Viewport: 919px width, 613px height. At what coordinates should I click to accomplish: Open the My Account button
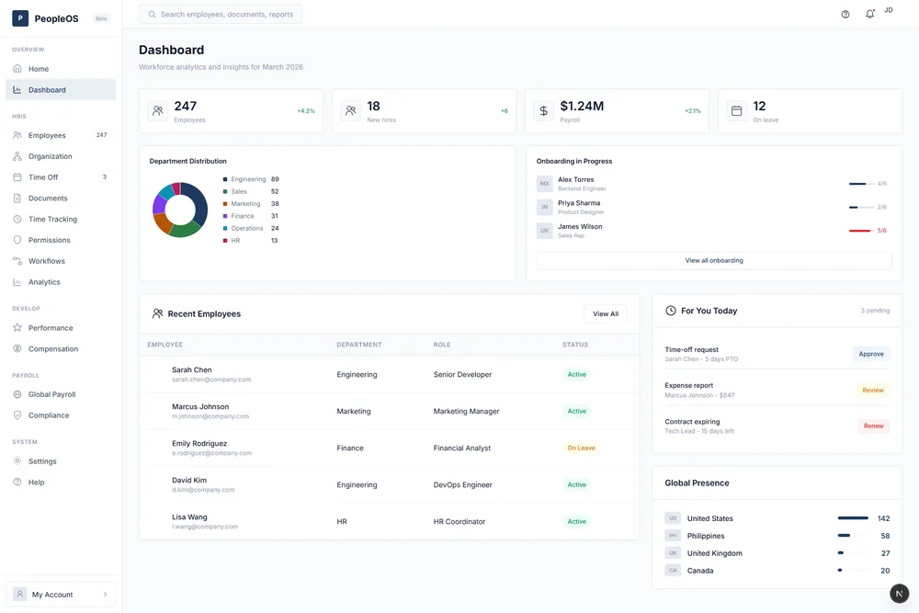(x=61, y=595)
